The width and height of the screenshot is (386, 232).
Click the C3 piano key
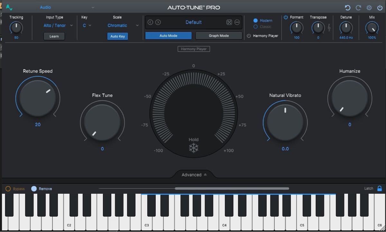click(147, 223)
